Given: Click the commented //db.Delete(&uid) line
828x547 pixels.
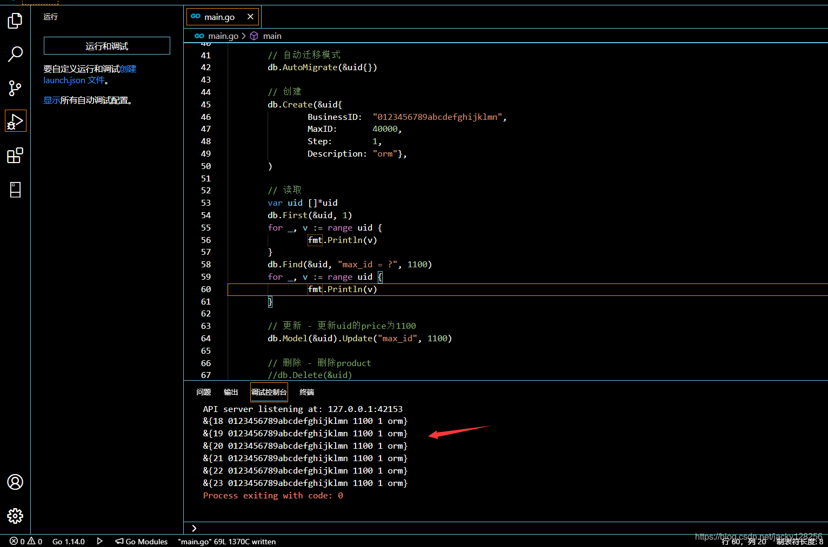Looking at the screenshot, I should 310,375.
